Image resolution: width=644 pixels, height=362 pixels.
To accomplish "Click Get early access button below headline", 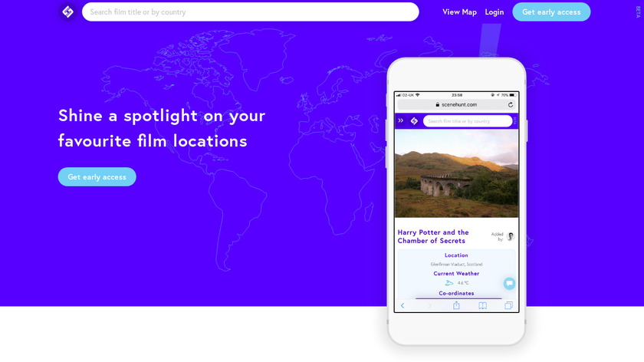I will (x=97, y=176).
